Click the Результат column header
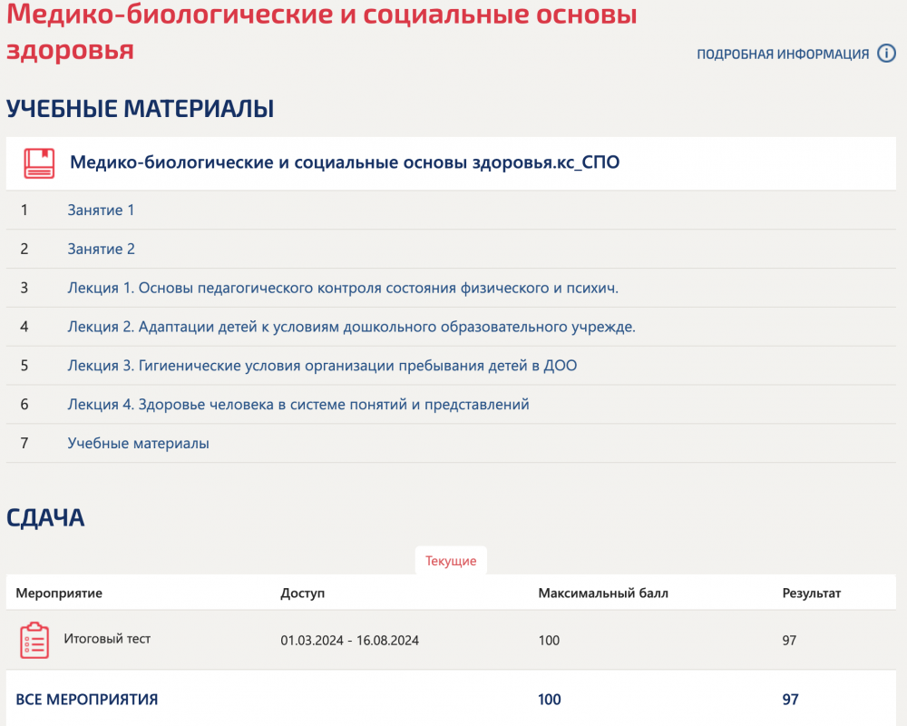Viewport: 907px width, 726px height. click(812, 593)
